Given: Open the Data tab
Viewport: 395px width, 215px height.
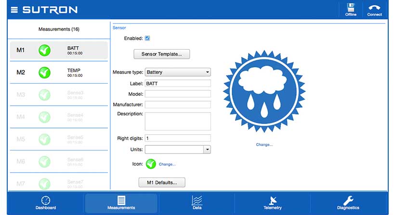Looking at the screenshot, I should [x=197, y=203].
